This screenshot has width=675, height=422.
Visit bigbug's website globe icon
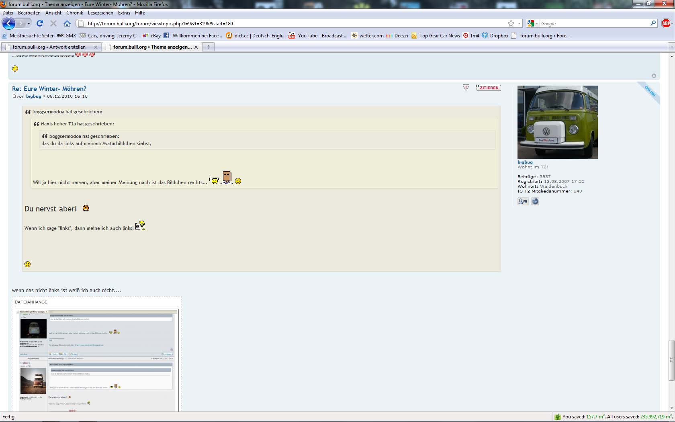coord(535,201)
